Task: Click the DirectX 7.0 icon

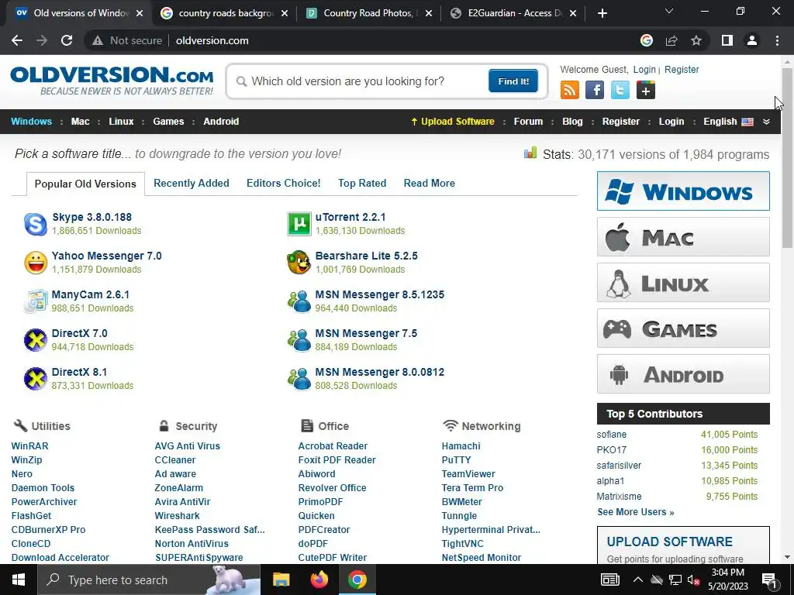Action: click(x=36, y=340)
